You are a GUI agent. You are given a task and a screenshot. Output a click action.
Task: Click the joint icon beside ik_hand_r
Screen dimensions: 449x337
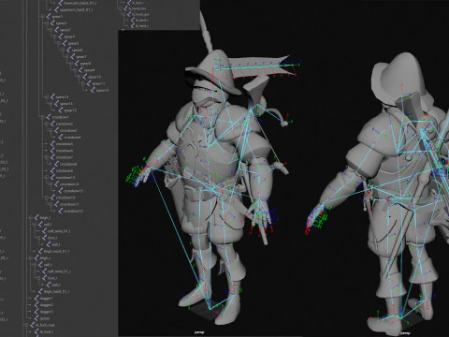133,26
